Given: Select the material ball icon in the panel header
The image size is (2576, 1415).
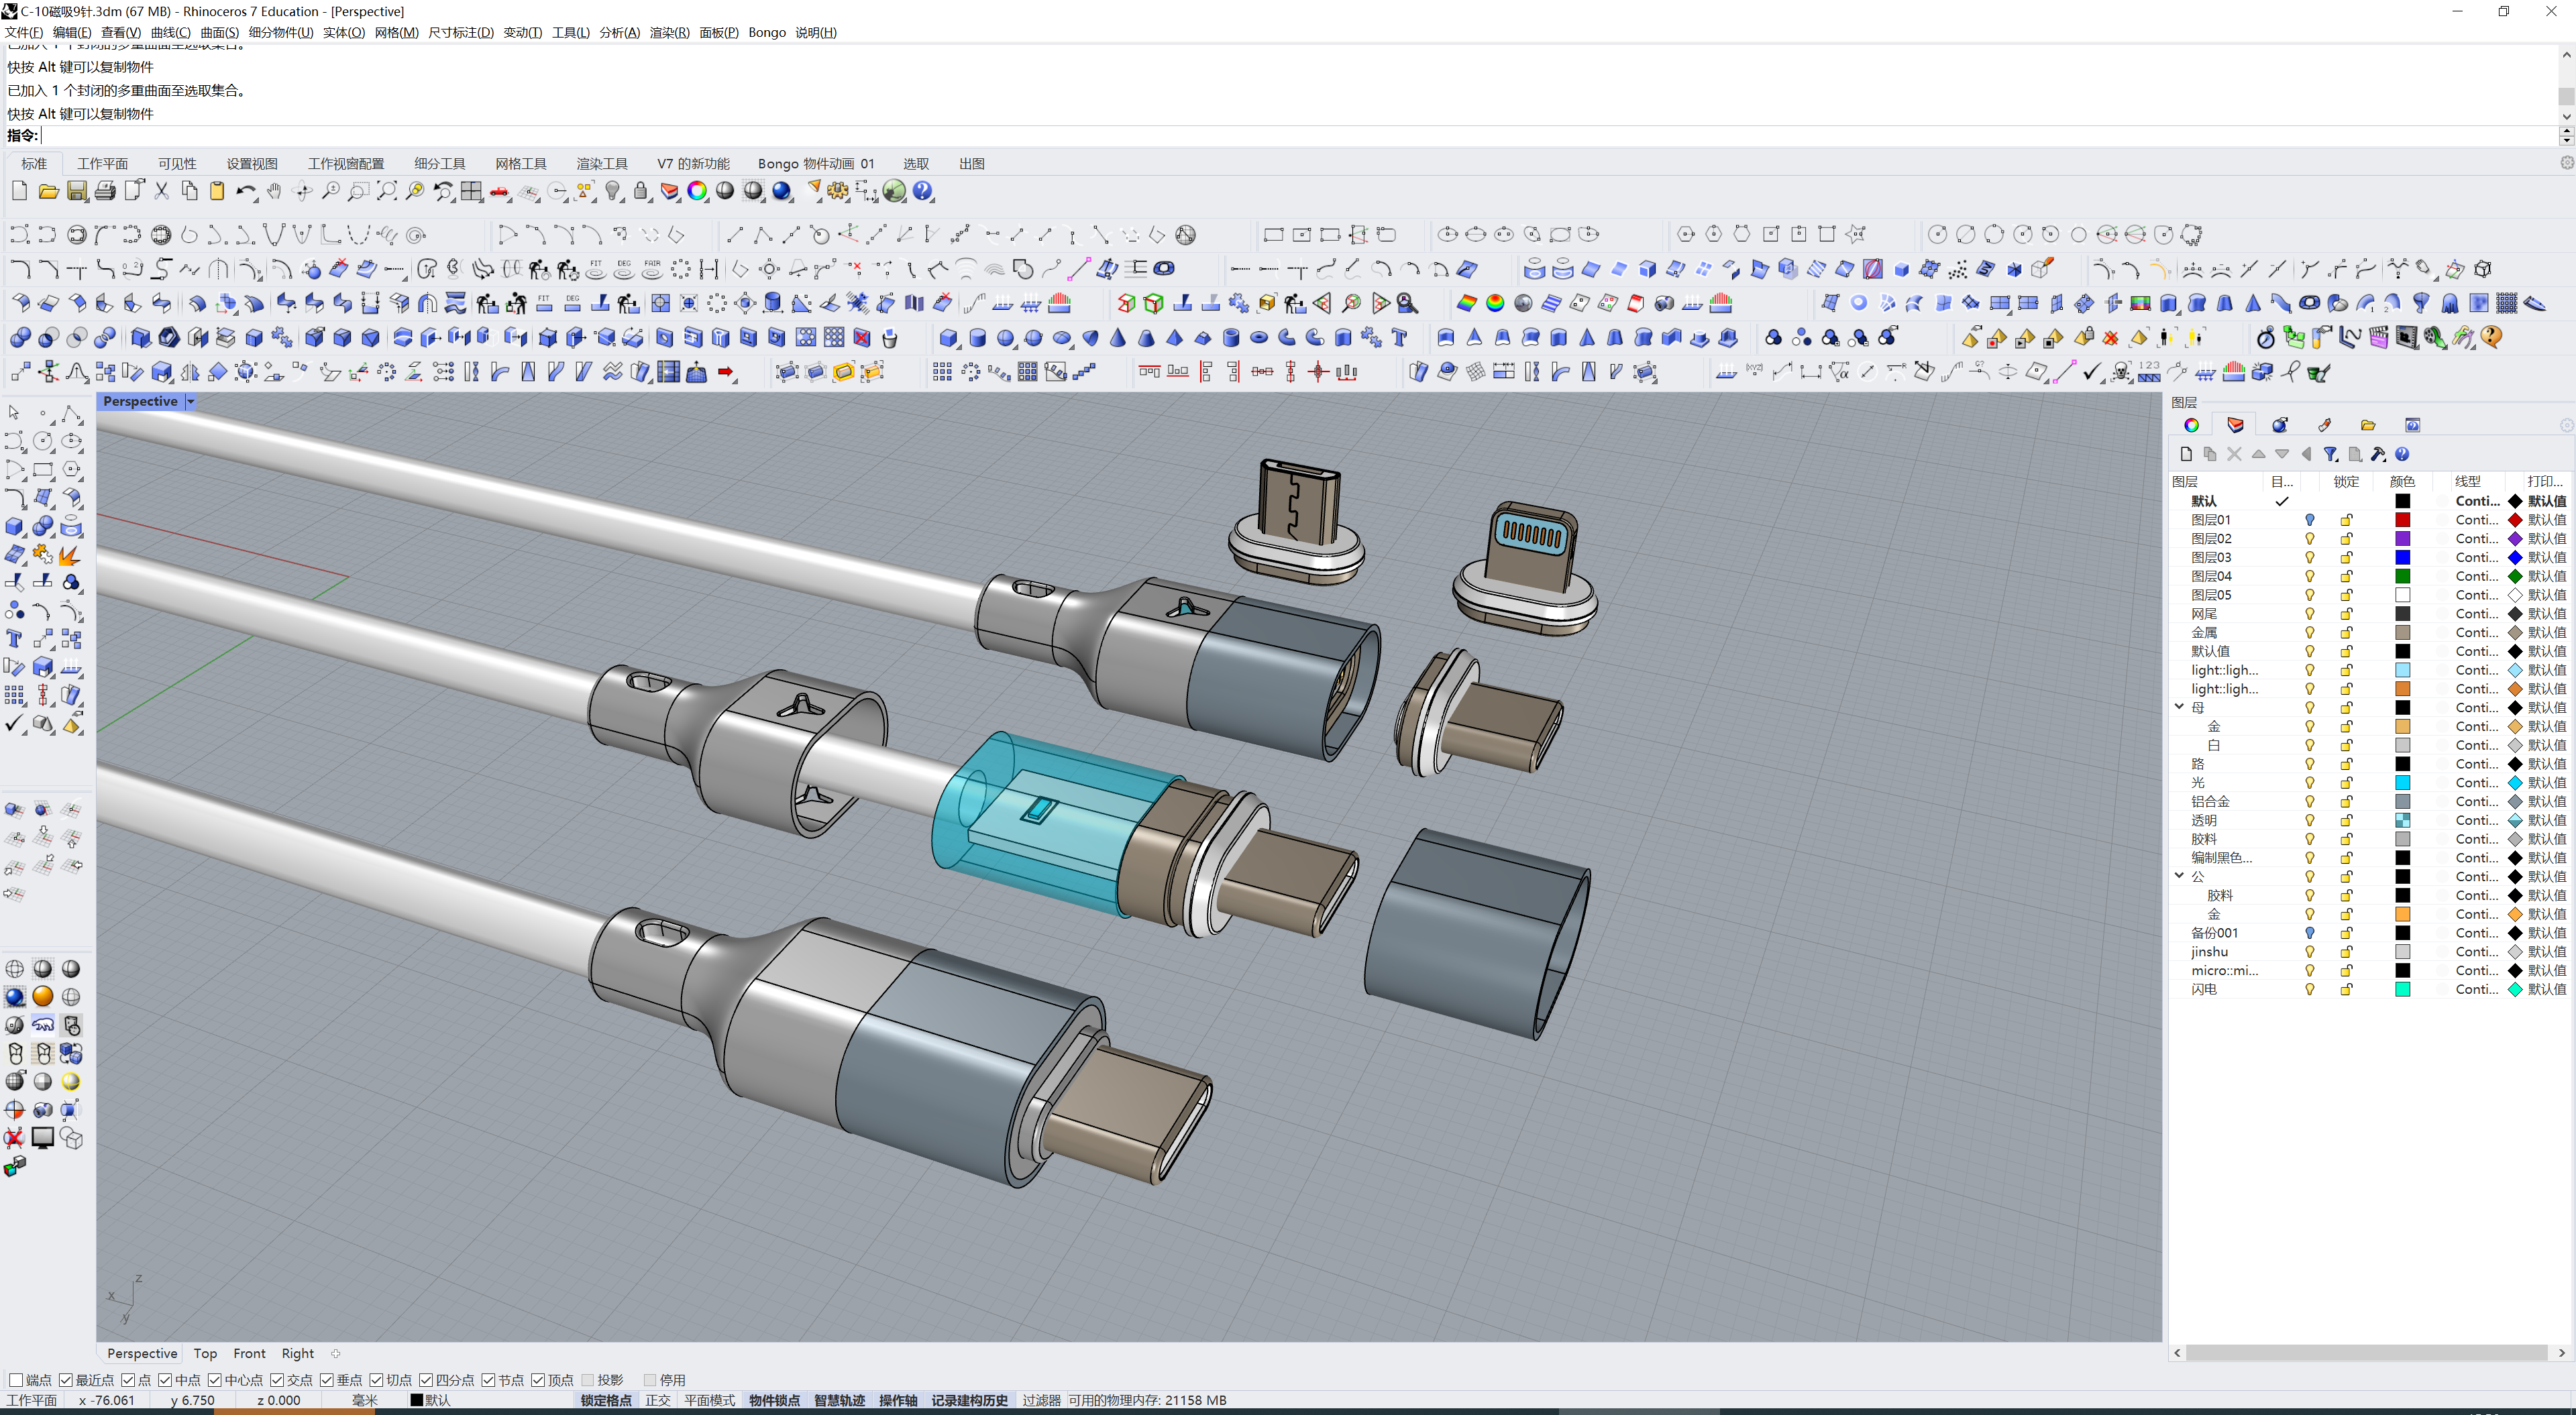Looking at the screenshot, I should coord(2280,425).
